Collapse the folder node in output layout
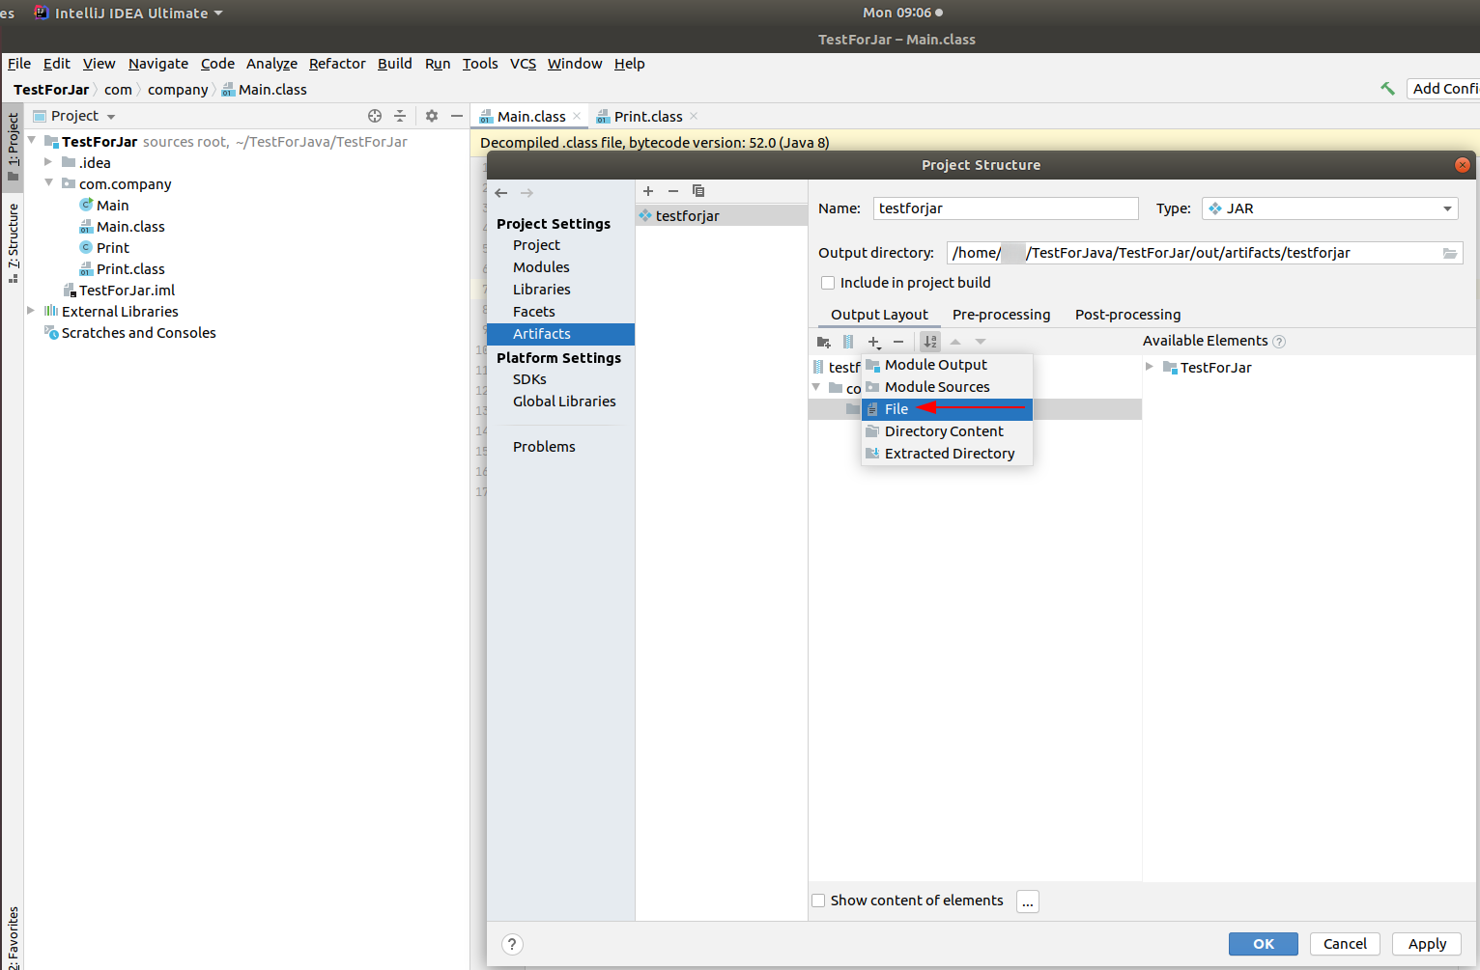1480x970 pixels. 816,387
